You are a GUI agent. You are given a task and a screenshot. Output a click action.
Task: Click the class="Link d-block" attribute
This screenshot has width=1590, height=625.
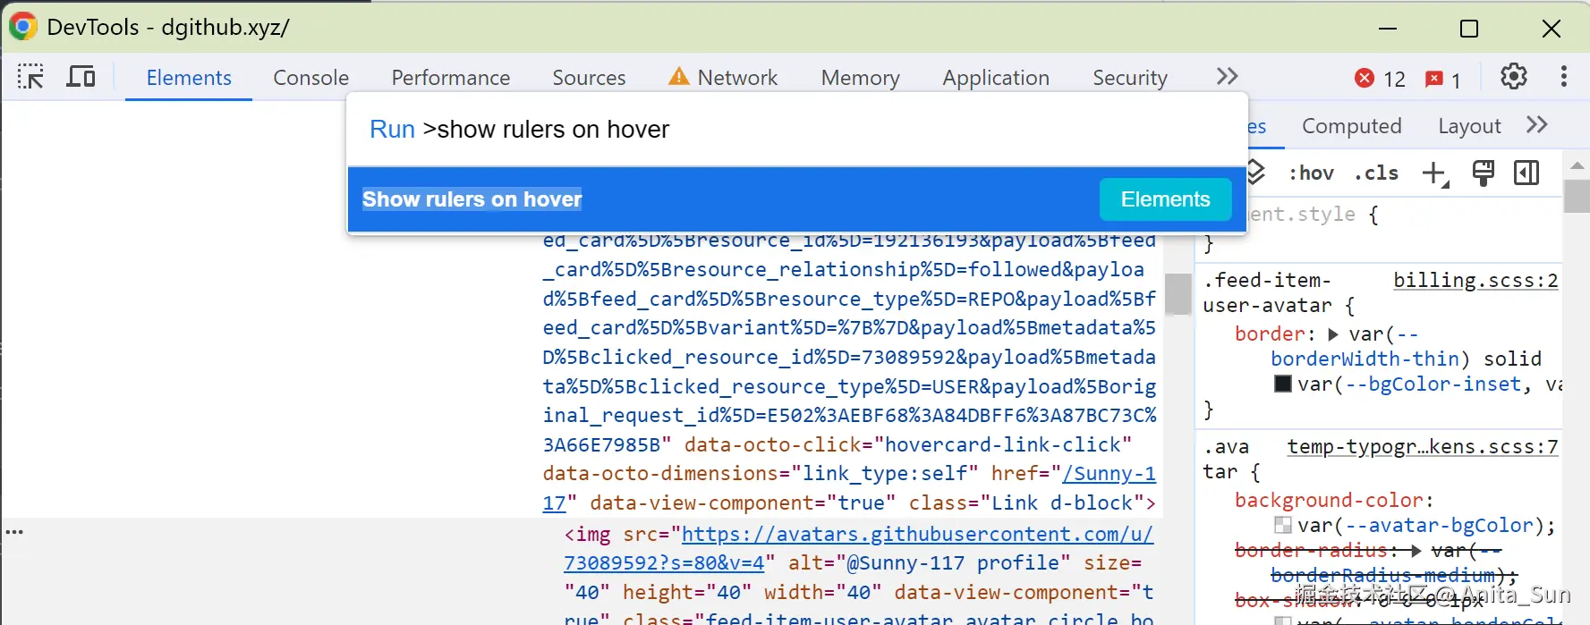1026,503
